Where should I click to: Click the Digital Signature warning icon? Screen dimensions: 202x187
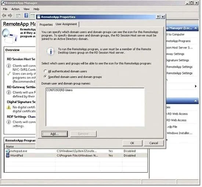coord(9,107)
